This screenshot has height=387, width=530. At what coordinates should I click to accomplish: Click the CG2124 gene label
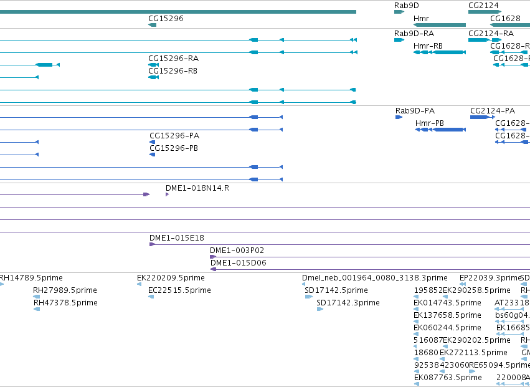pos(483,6)
